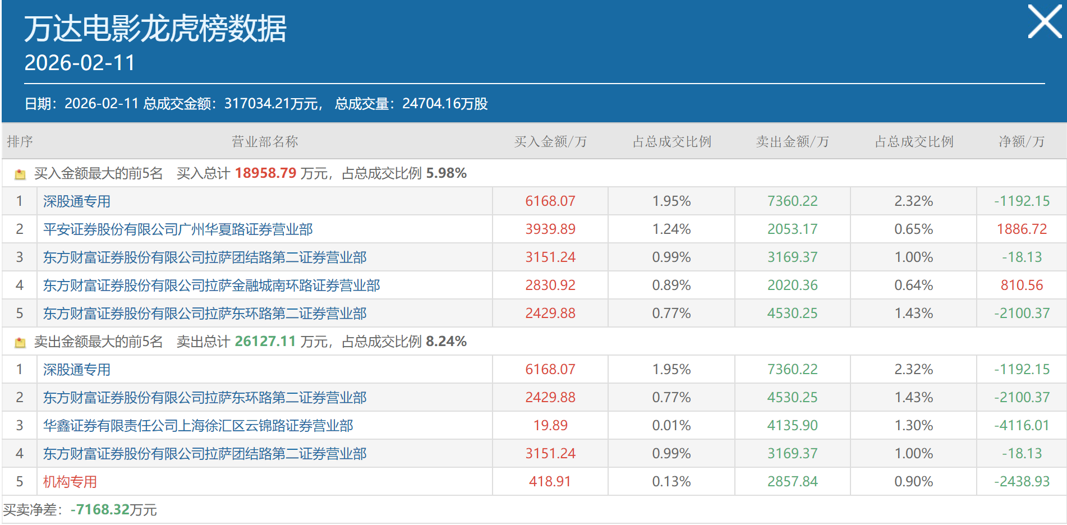Click the sell total 26127.11 figure

(x=265, y=342)
